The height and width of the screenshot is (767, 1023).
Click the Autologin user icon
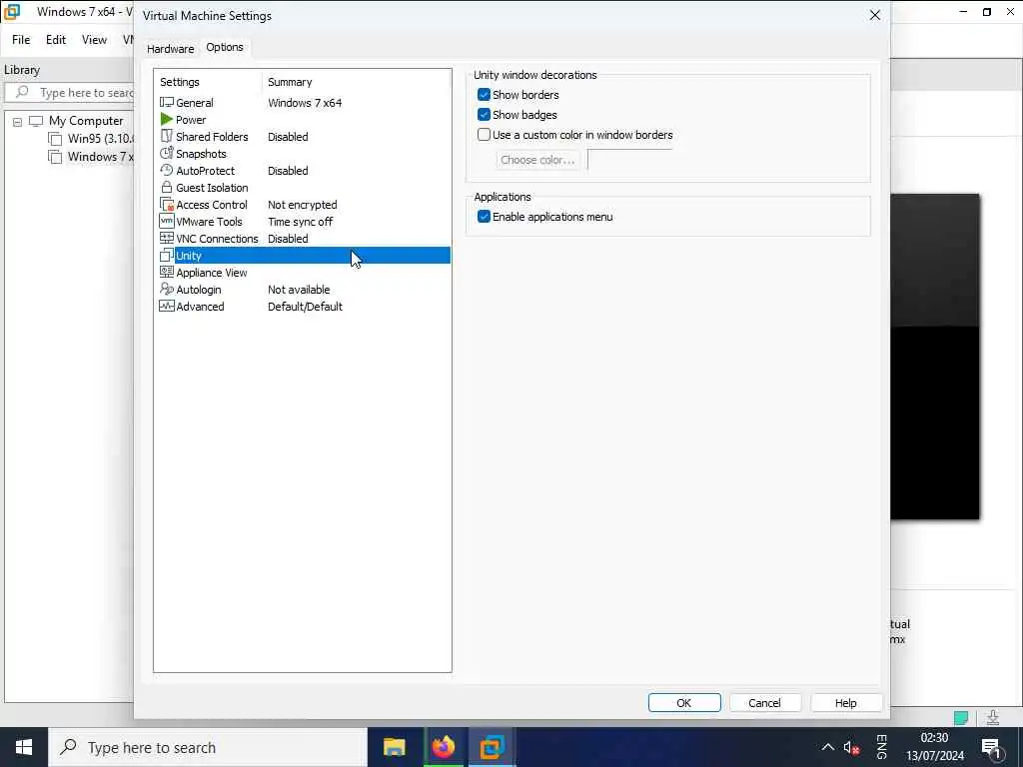167,289
